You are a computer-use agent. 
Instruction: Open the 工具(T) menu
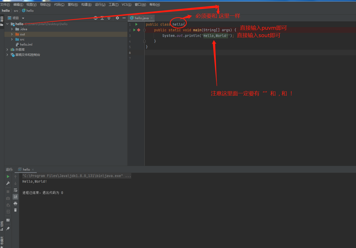[x=114, y=5]
